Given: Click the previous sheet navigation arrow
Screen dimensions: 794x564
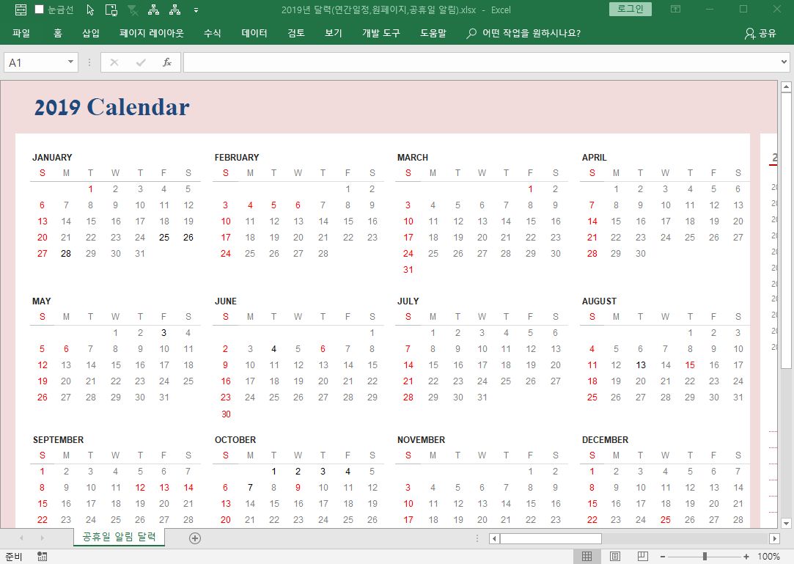Looking at the screenshot, I should [x=21, y=538].
